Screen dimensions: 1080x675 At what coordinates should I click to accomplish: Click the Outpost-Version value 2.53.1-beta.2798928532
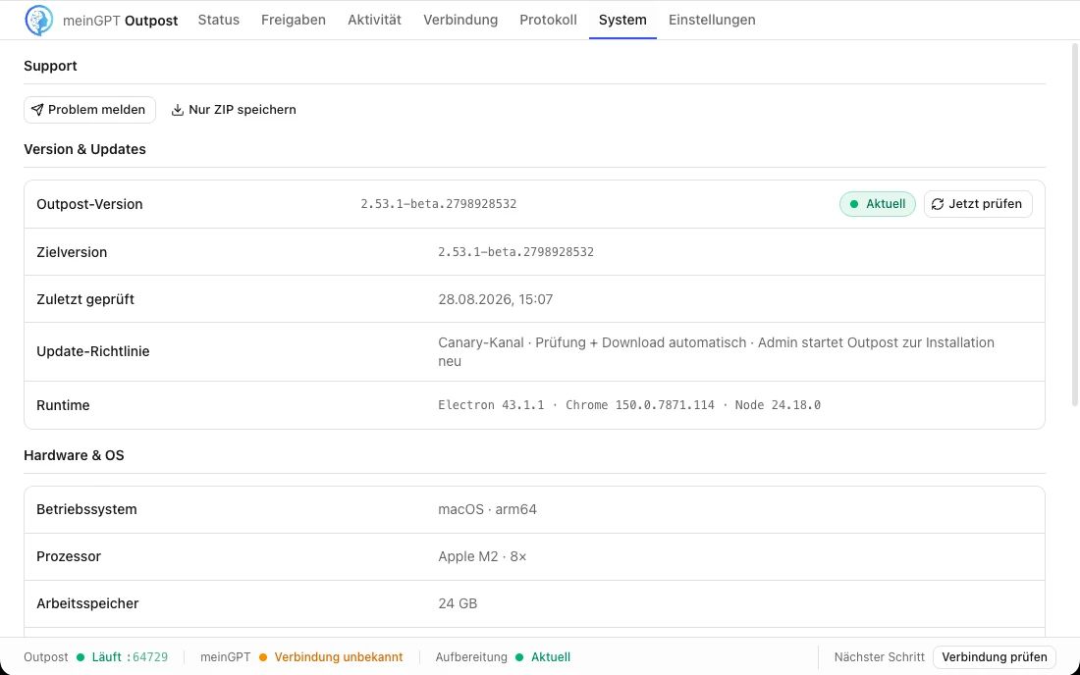(439, 204)
